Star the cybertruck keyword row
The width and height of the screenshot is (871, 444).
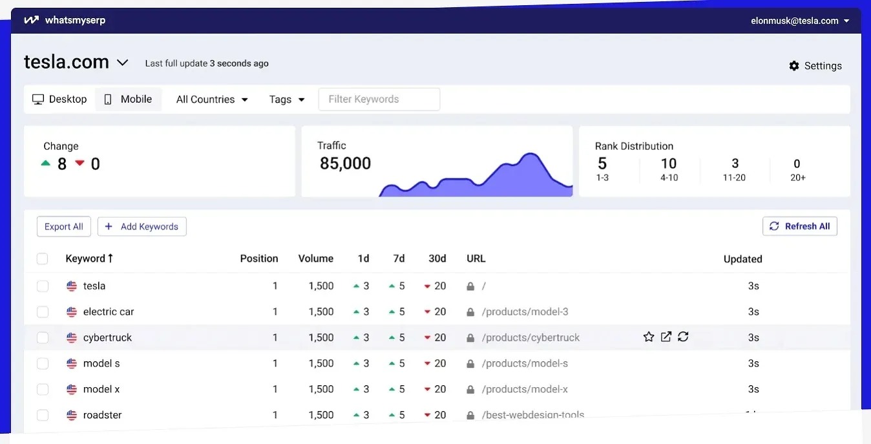[x=649, y=337]
